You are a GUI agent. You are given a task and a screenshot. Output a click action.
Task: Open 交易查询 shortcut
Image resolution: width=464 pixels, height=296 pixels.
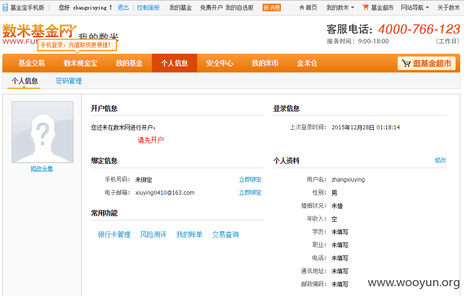pos(226,234)
